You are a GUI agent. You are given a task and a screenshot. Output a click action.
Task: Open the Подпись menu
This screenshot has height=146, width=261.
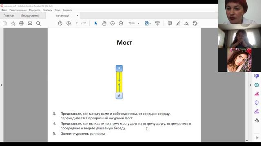[x=47, y=10]
